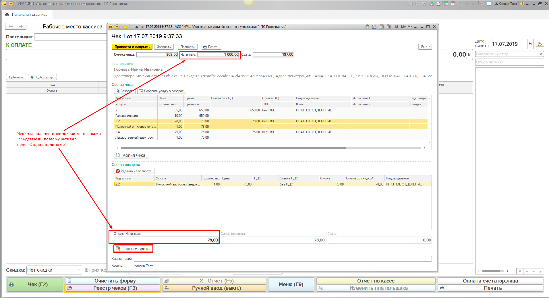Click the Провести и закрыть button
549x298 pixels.
coord(132,47)
